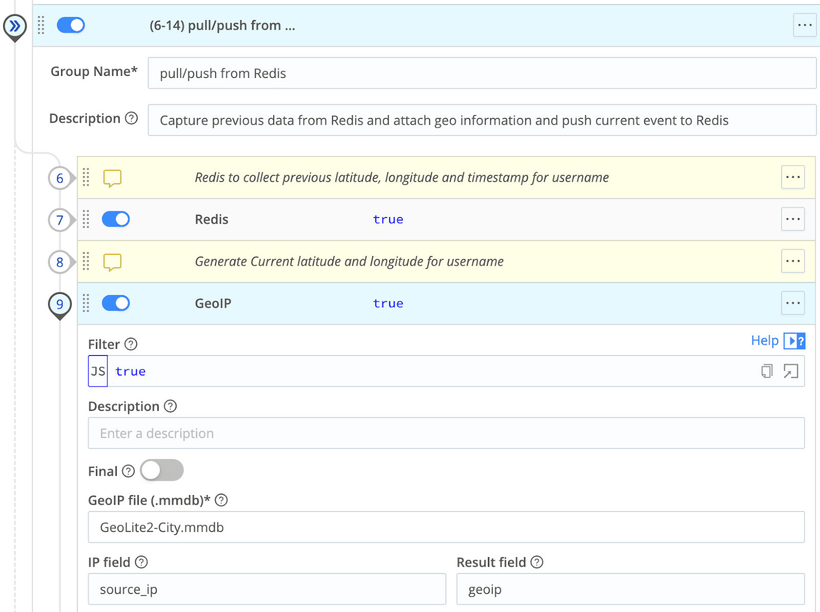Grab the drag handle of GeoIP row
Image resolution: width=820 pixels, height=612 pixels.
click(x=86, y=303)
